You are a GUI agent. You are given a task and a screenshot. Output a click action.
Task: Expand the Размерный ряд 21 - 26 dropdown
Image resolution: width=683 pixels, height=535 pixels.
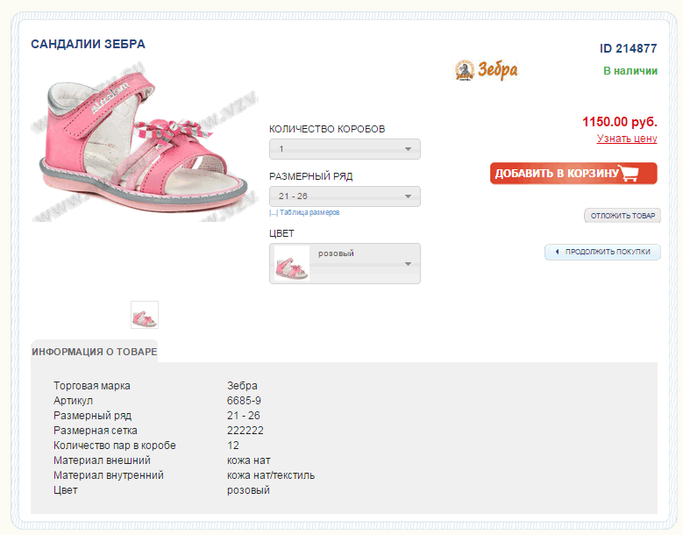click(x=345, y=196)
